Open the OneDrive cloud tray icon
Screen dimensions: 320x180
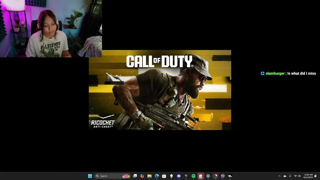click(x=285, y=176)
